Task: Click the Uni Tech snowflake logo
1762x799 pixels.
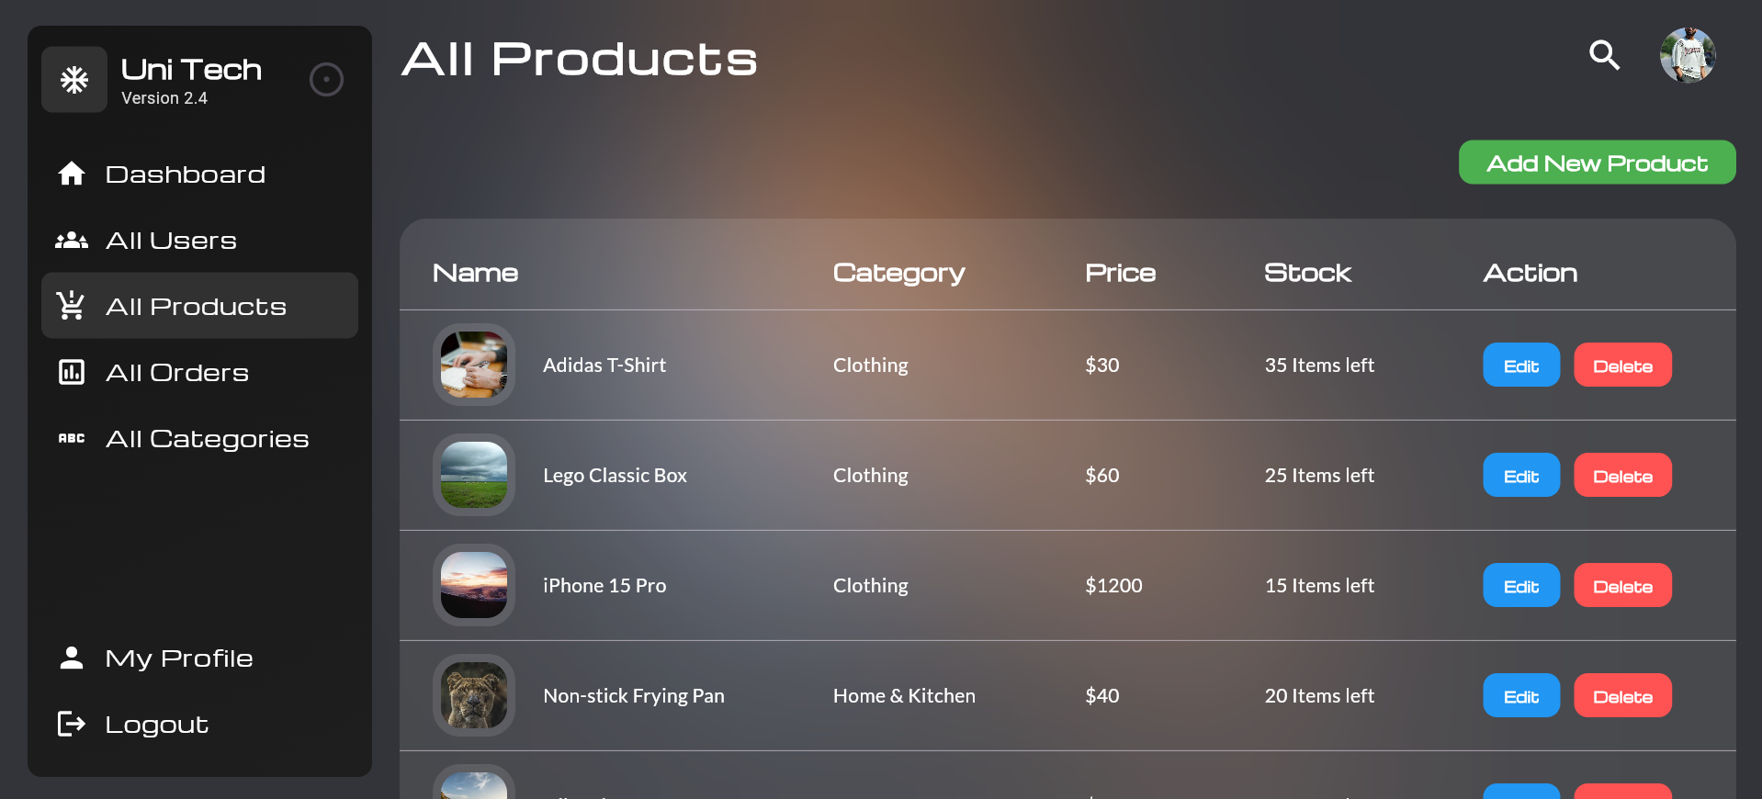Action: (x=74, y=80)
